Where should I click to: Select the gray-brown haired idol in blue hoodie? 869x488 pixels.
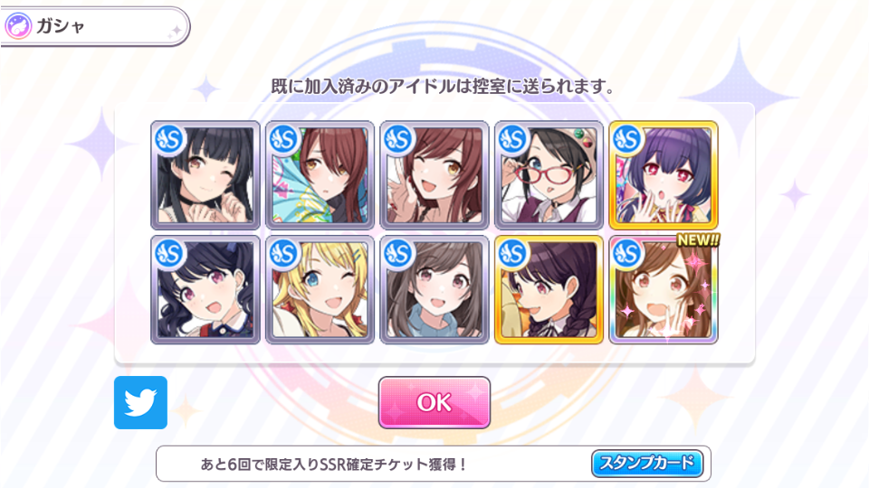click(x=434, y=289)
